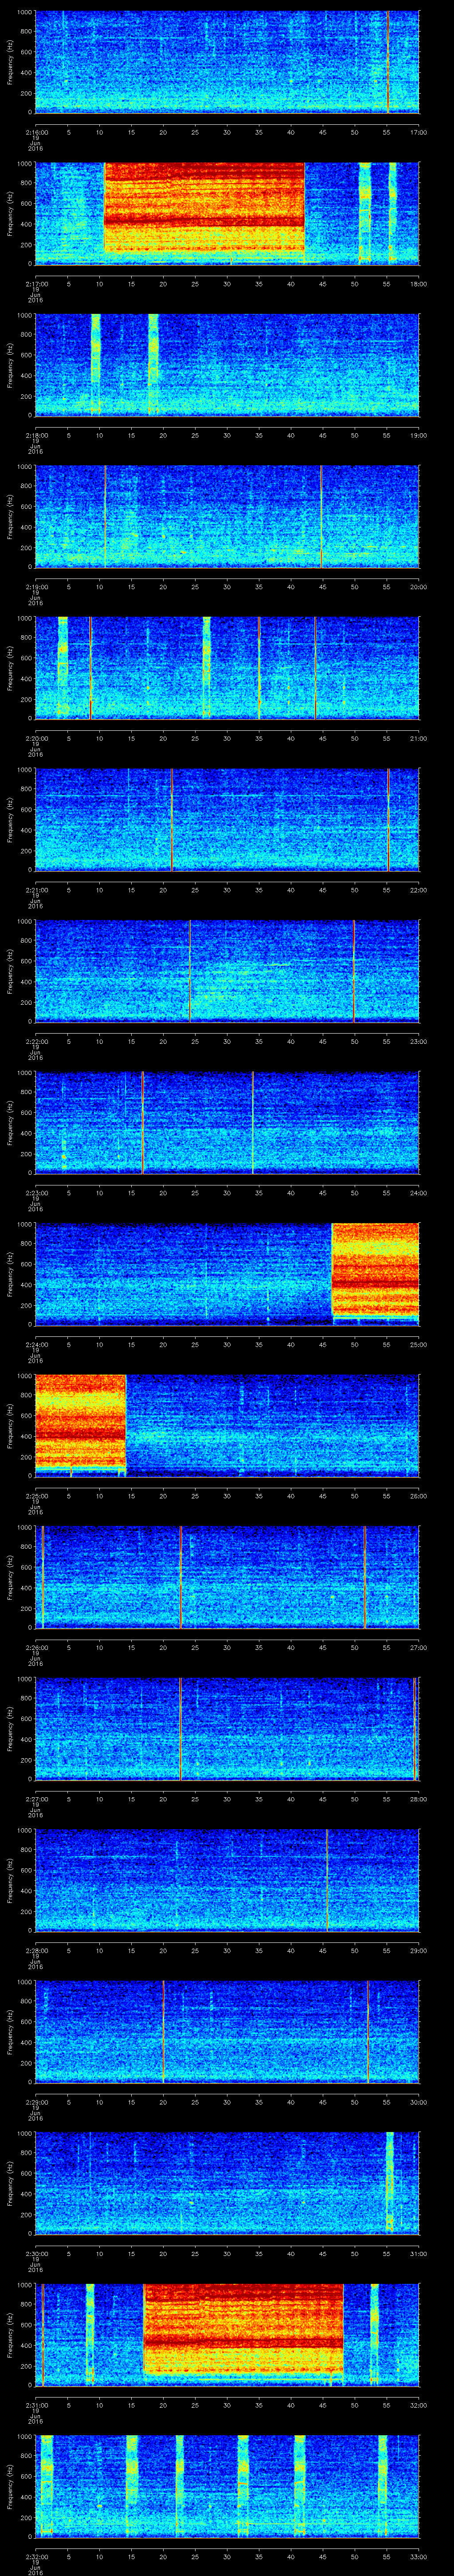Select the spectrogram panel starting at 2:21:00

click(x=227, y=819)
